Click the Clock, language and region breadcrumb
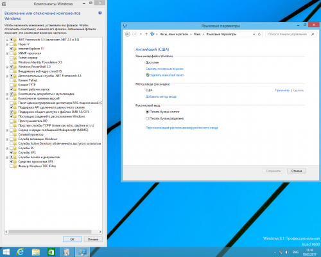Screen dimensions: 321x257 pyautogui.click(x=174, y=34)
